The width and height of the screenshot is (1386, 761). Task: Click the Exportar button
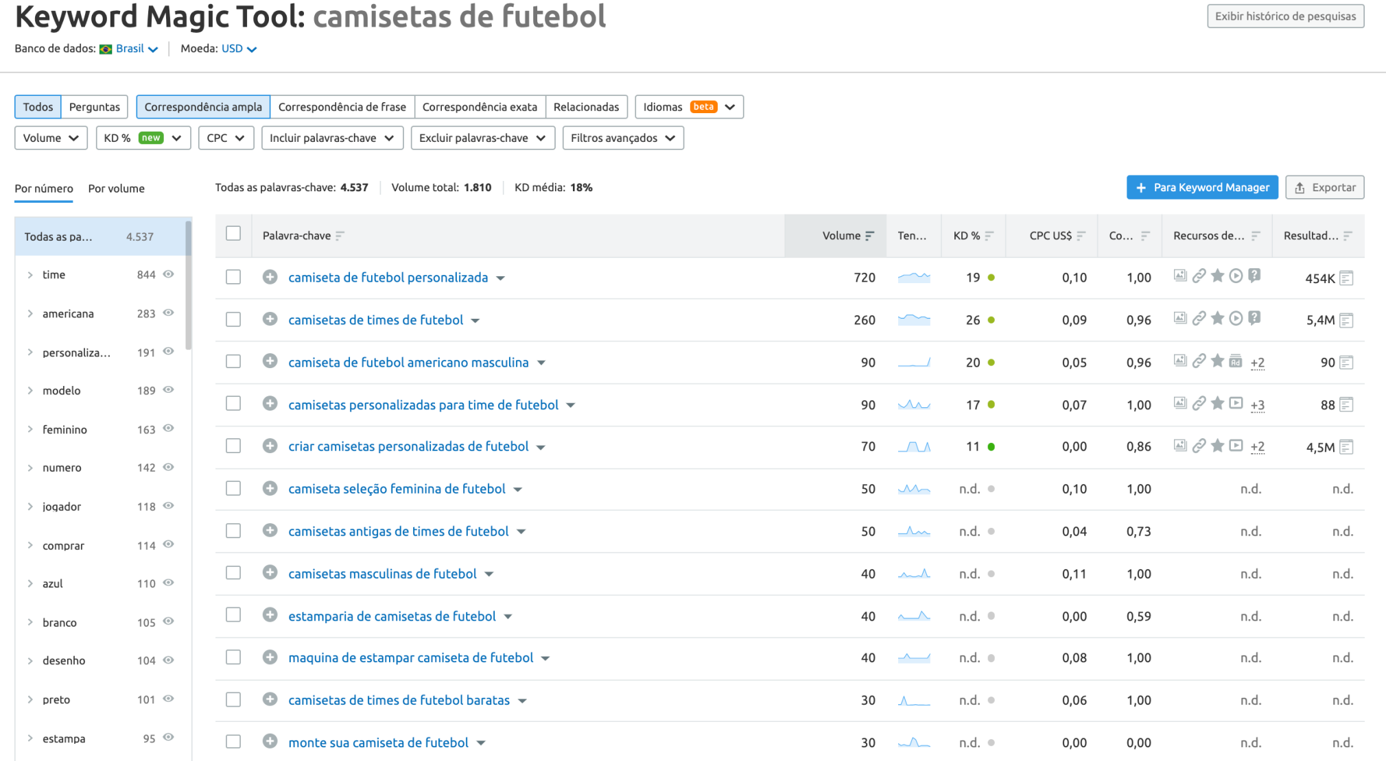[1324, 187]
